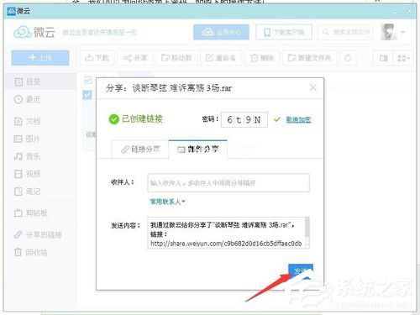Screen dimensions: 420x315
Task: Select Videos (视频) in sidebar
Action: 40,174
